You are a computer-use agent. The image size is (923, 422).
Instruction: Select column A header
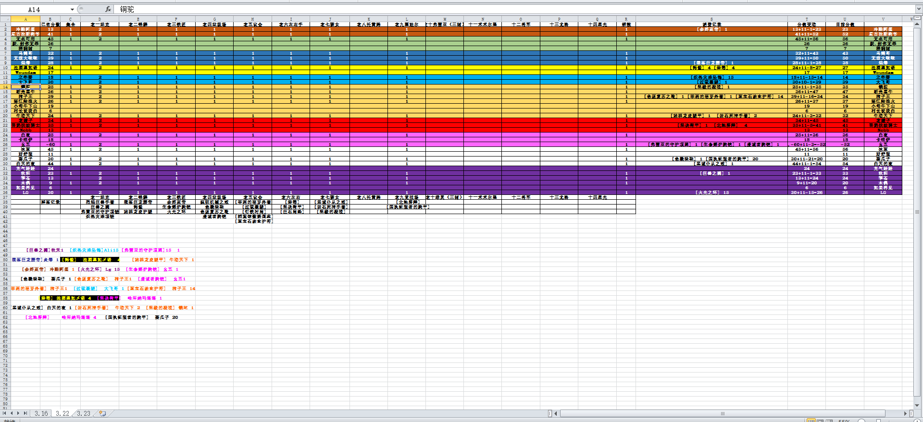25,19
